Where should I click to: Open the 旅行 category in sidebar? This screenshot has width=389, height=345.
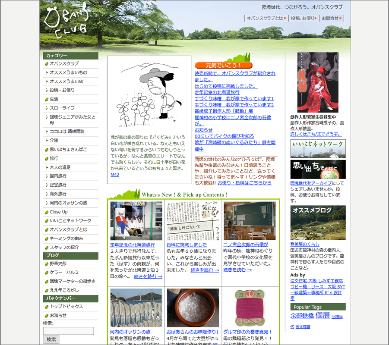point(54,158)
